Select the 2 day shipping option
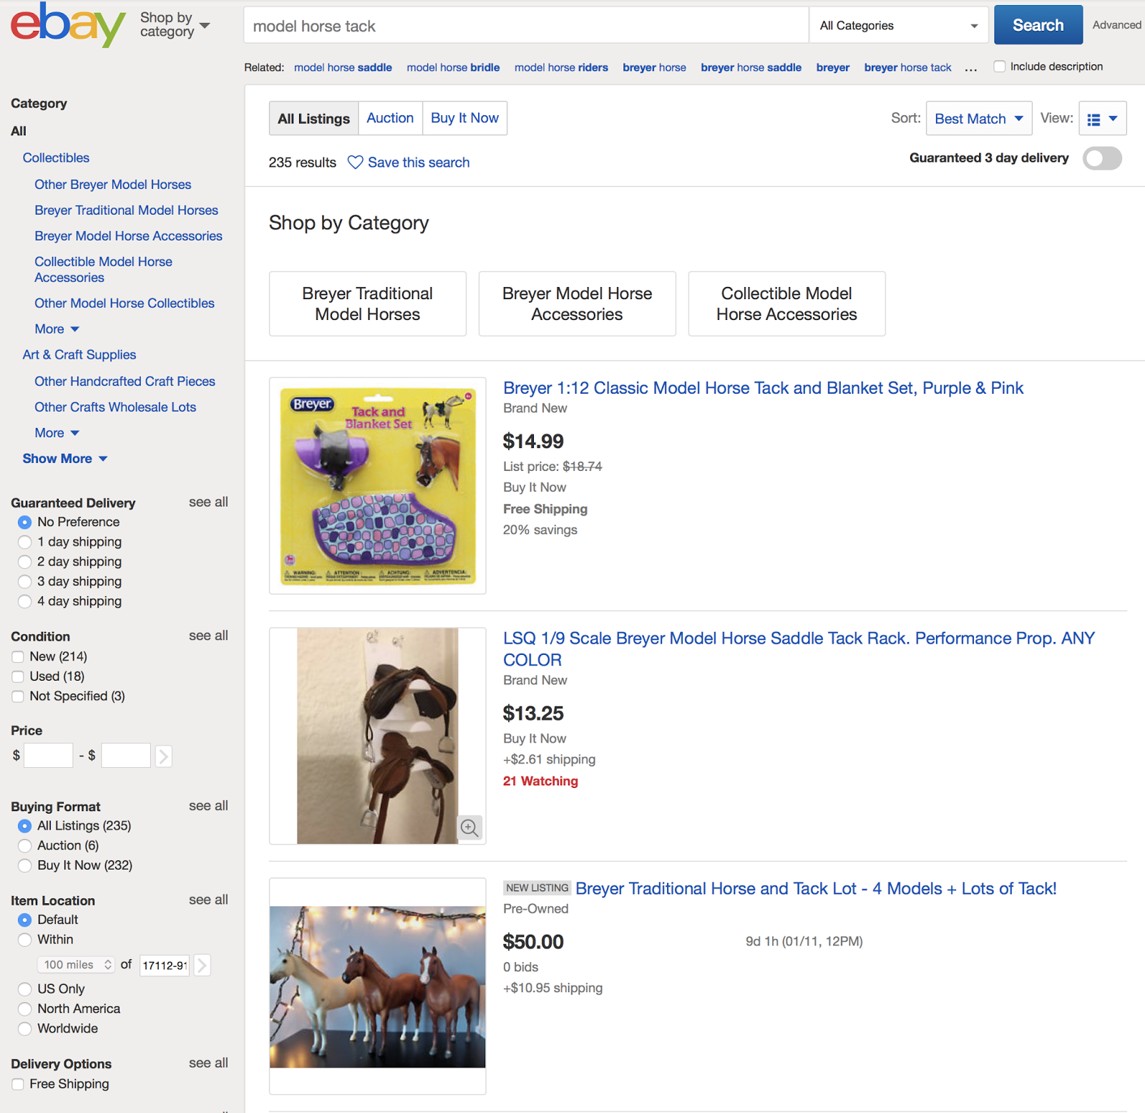 click(25, 562)
